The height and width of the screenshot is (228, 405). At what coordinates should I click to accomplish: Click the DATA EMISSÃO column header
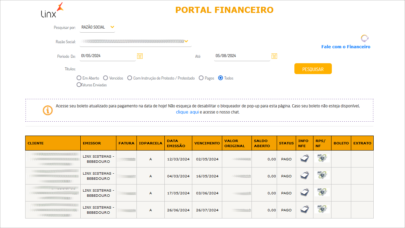(178, 143)
